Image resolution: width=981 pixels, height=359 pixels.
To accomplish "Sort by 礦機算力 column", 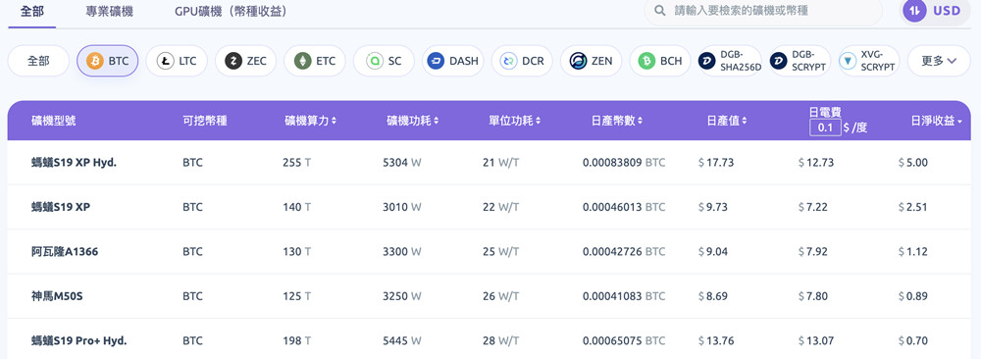I will [x=310, y=121].
